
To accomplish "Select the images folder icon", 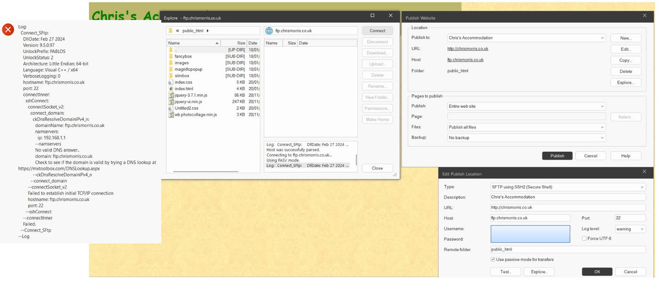I will coord(171,63).
